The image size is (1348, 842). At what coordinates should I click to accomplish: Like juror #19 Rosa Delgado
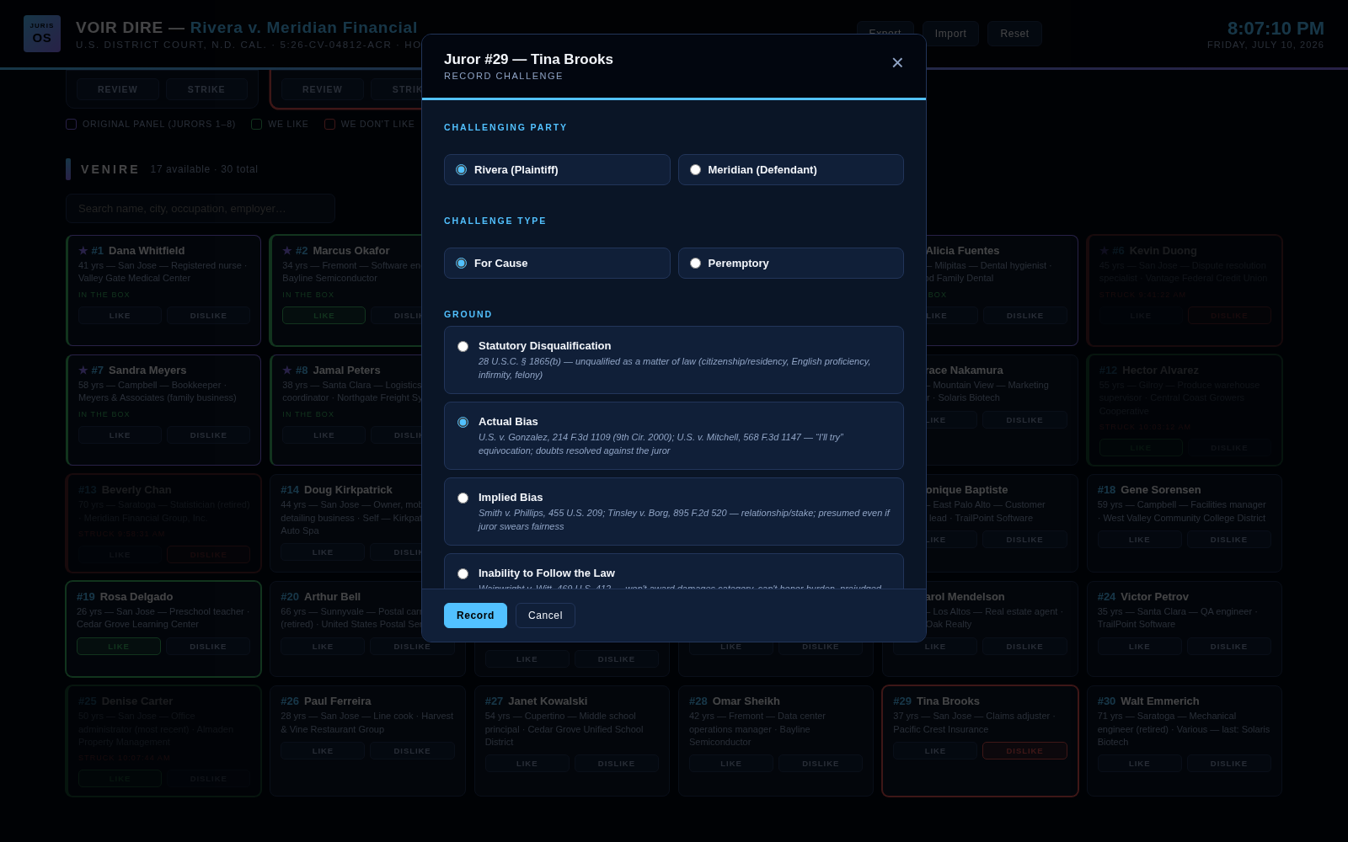119,647
